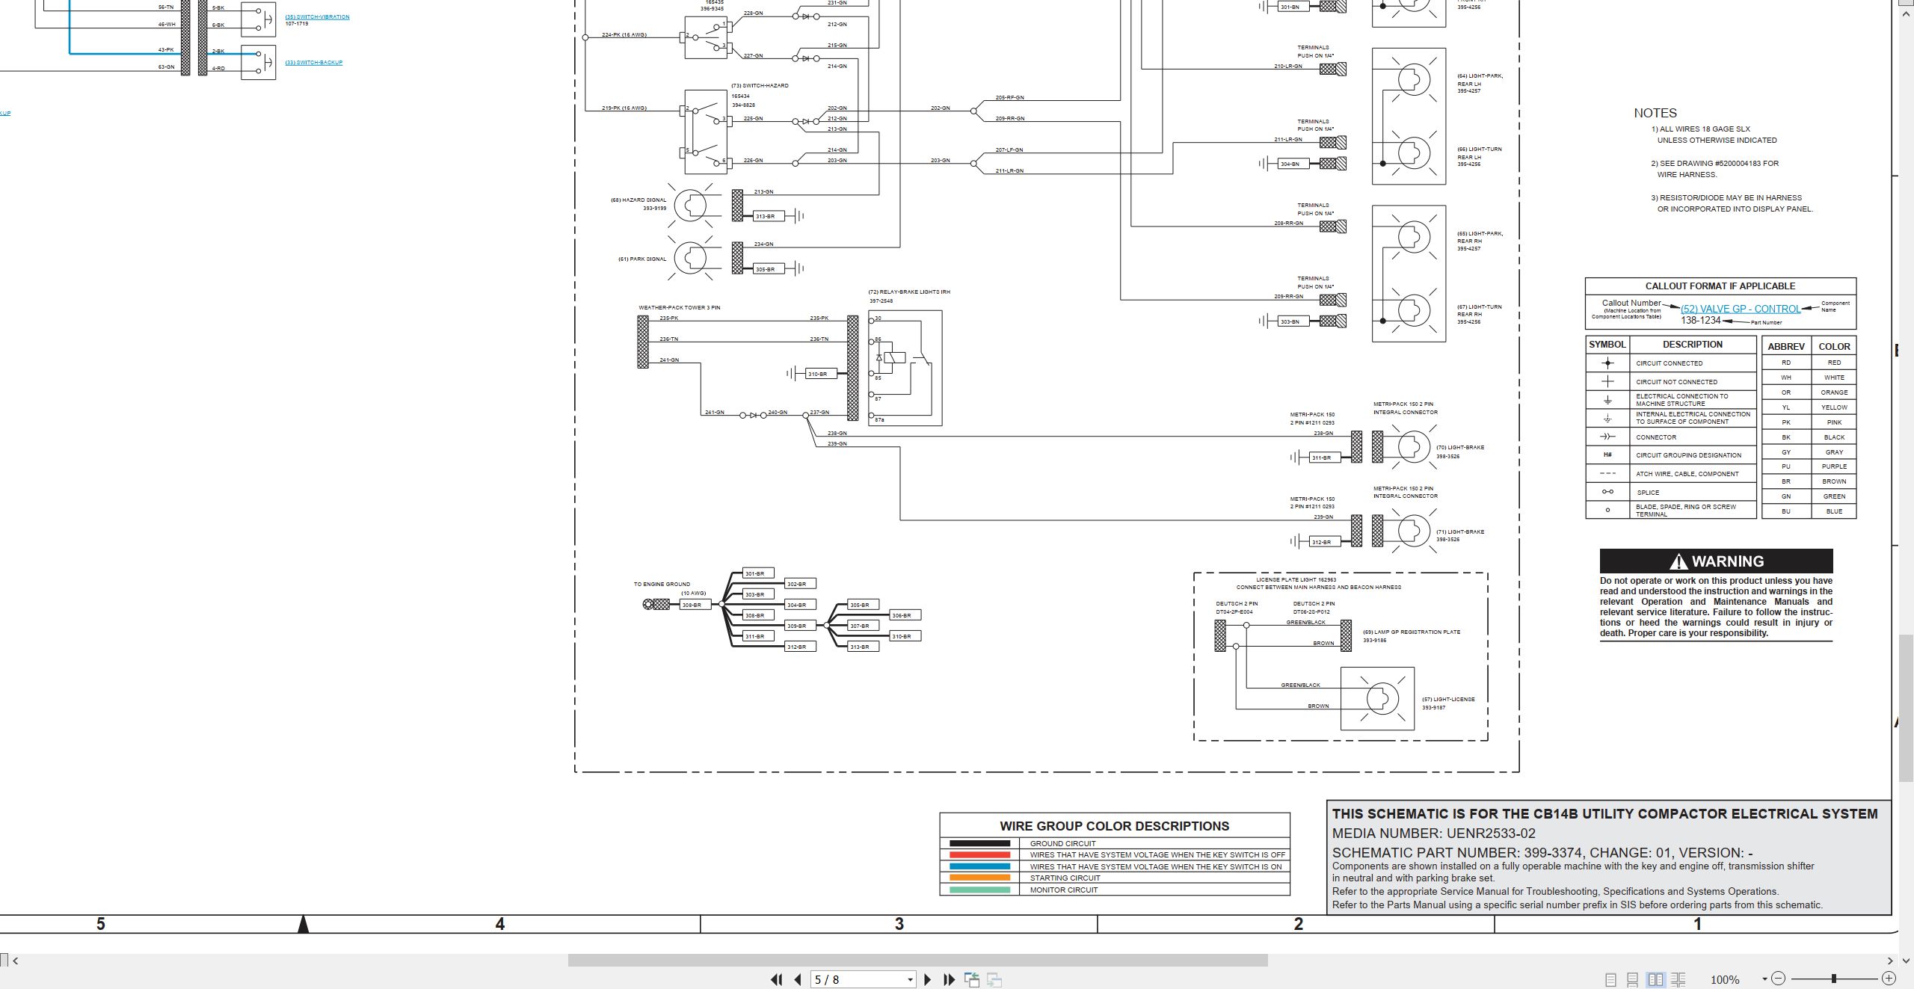Jump to the last page
1914x989 pixels.
(949, 979)
